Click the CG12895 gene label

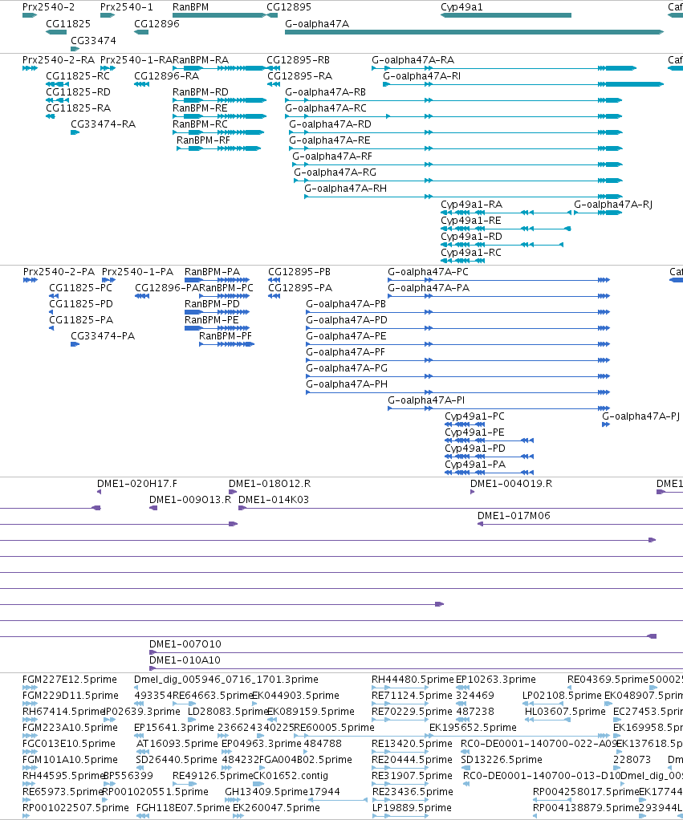(x=289, y=7)
